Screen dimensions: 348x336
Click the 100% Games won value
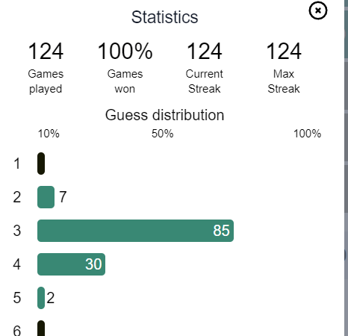125,51
